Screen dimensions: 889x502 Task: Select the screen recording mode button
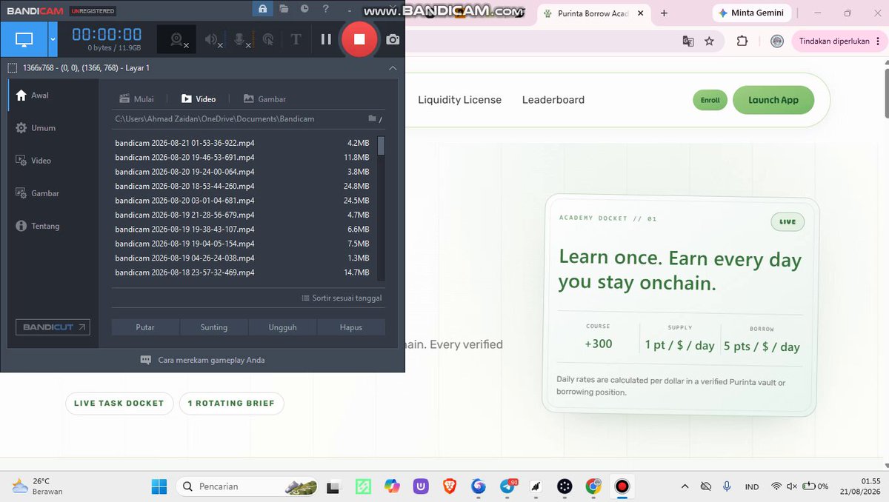(24, 39)
